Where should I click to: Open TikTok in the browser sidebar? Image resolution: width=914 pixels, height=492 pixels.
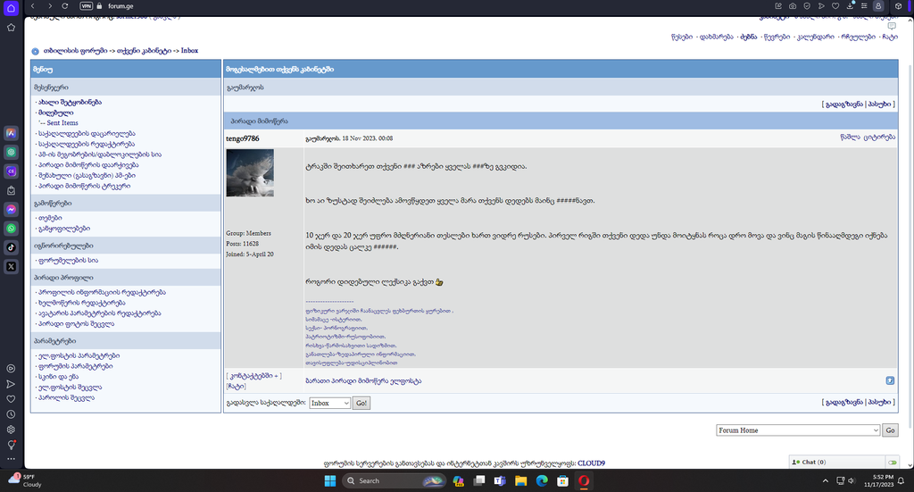[x=12, y=246]
